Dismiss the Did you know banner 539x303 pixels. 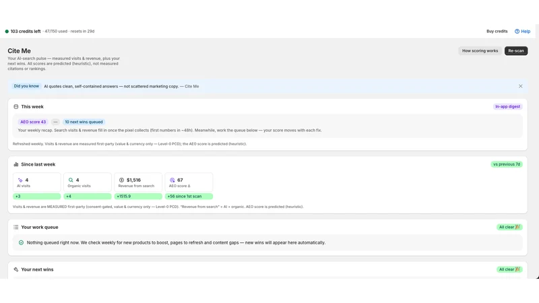click(x=520, y=86)
